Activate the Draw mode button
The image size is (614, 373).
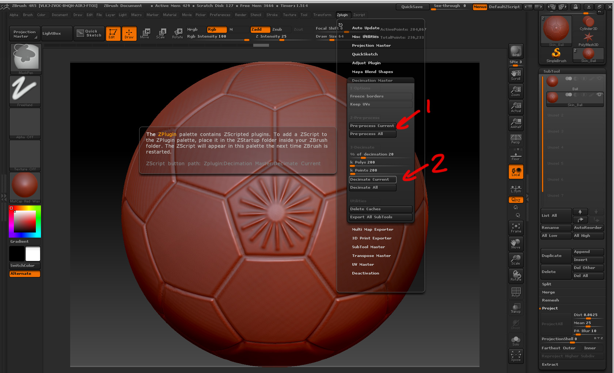[129, 33]
